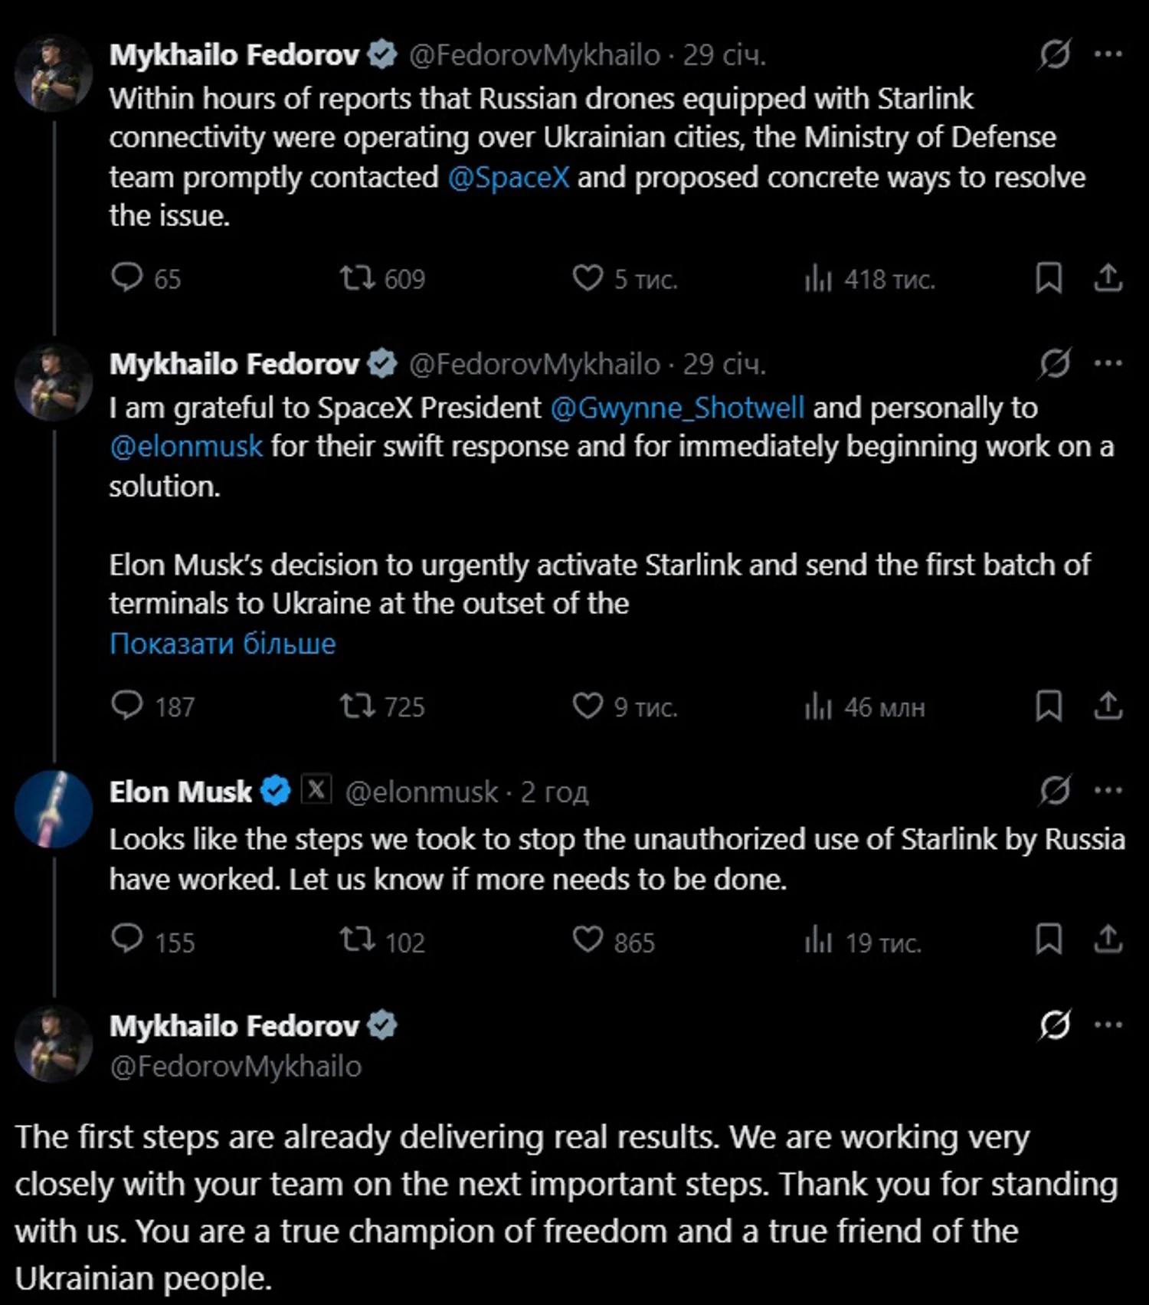Retweet the tweet with 725 reposts

pos(357,706)
